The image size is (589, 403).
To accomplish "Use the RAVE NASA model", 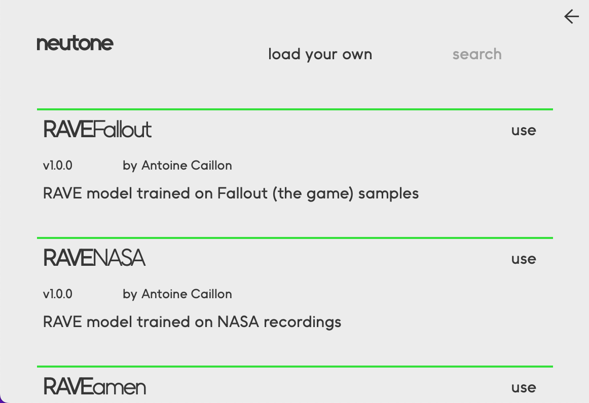I will coord(524,259).
